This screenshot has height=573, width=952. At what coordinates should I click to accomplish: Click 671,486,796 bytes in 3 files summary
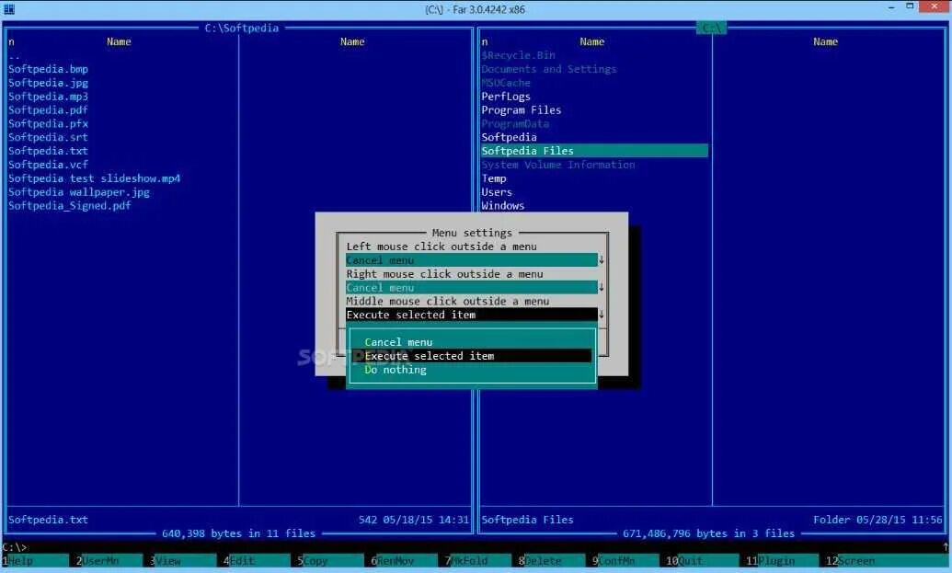[708, 533]
